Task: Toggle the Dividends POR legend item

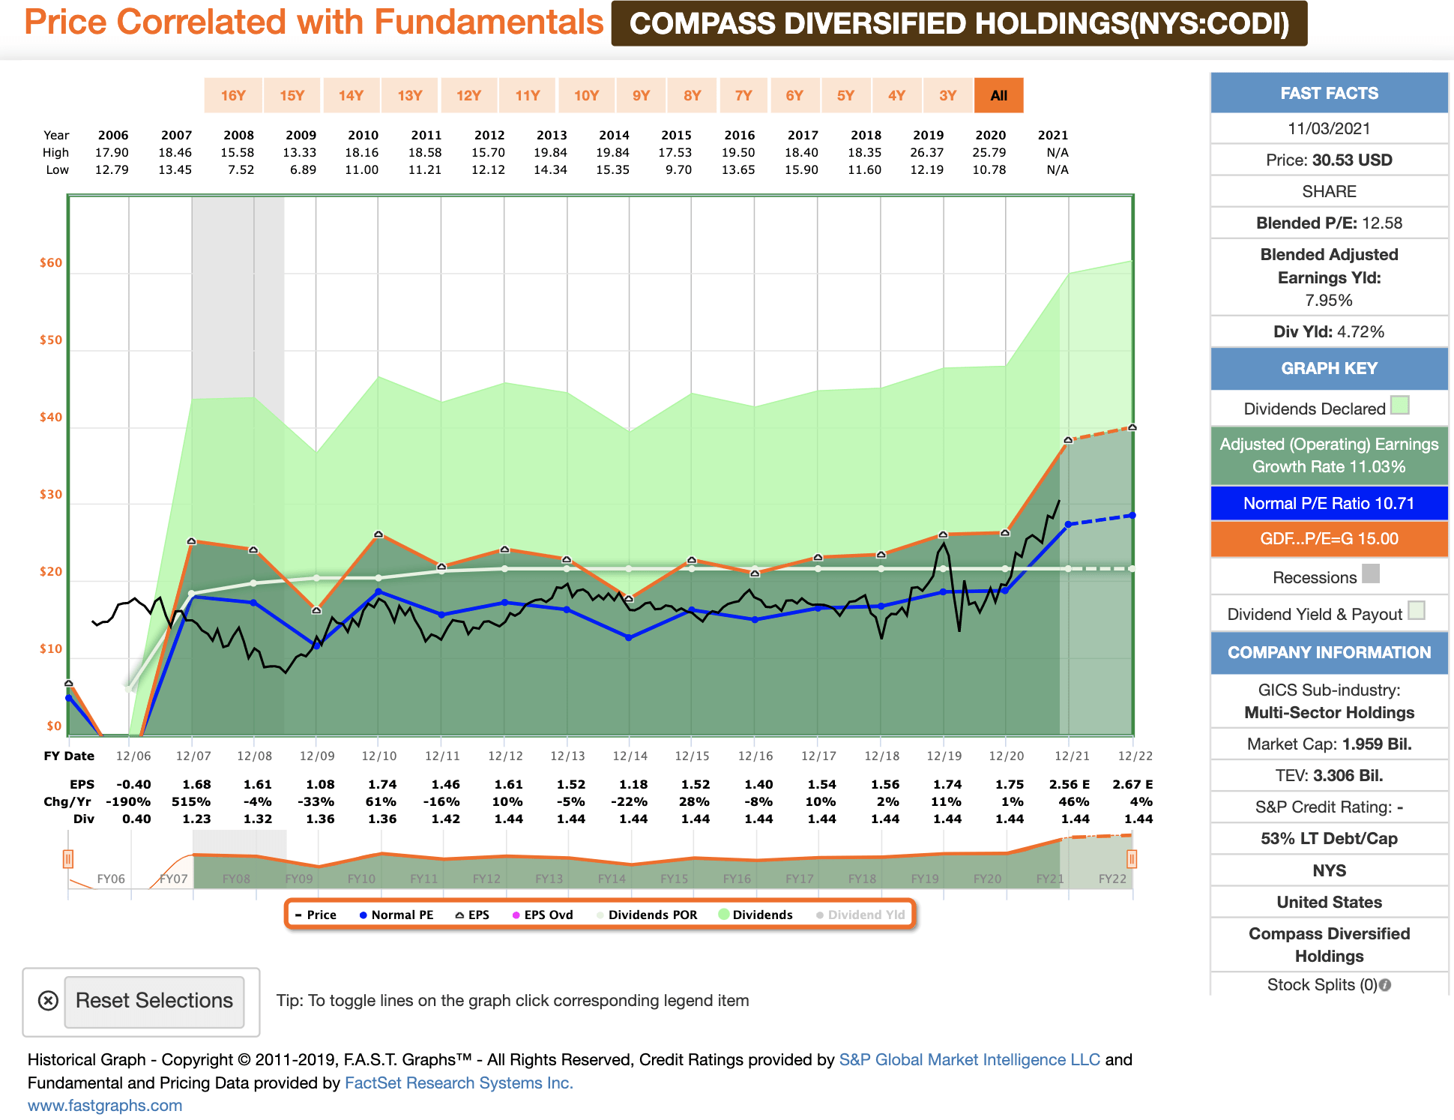Action: point(646,915)
